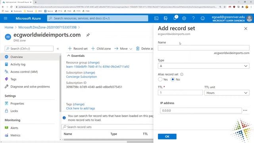Go back in browser history
This screenshot has height=143, width=254.
tap(3, 7)
